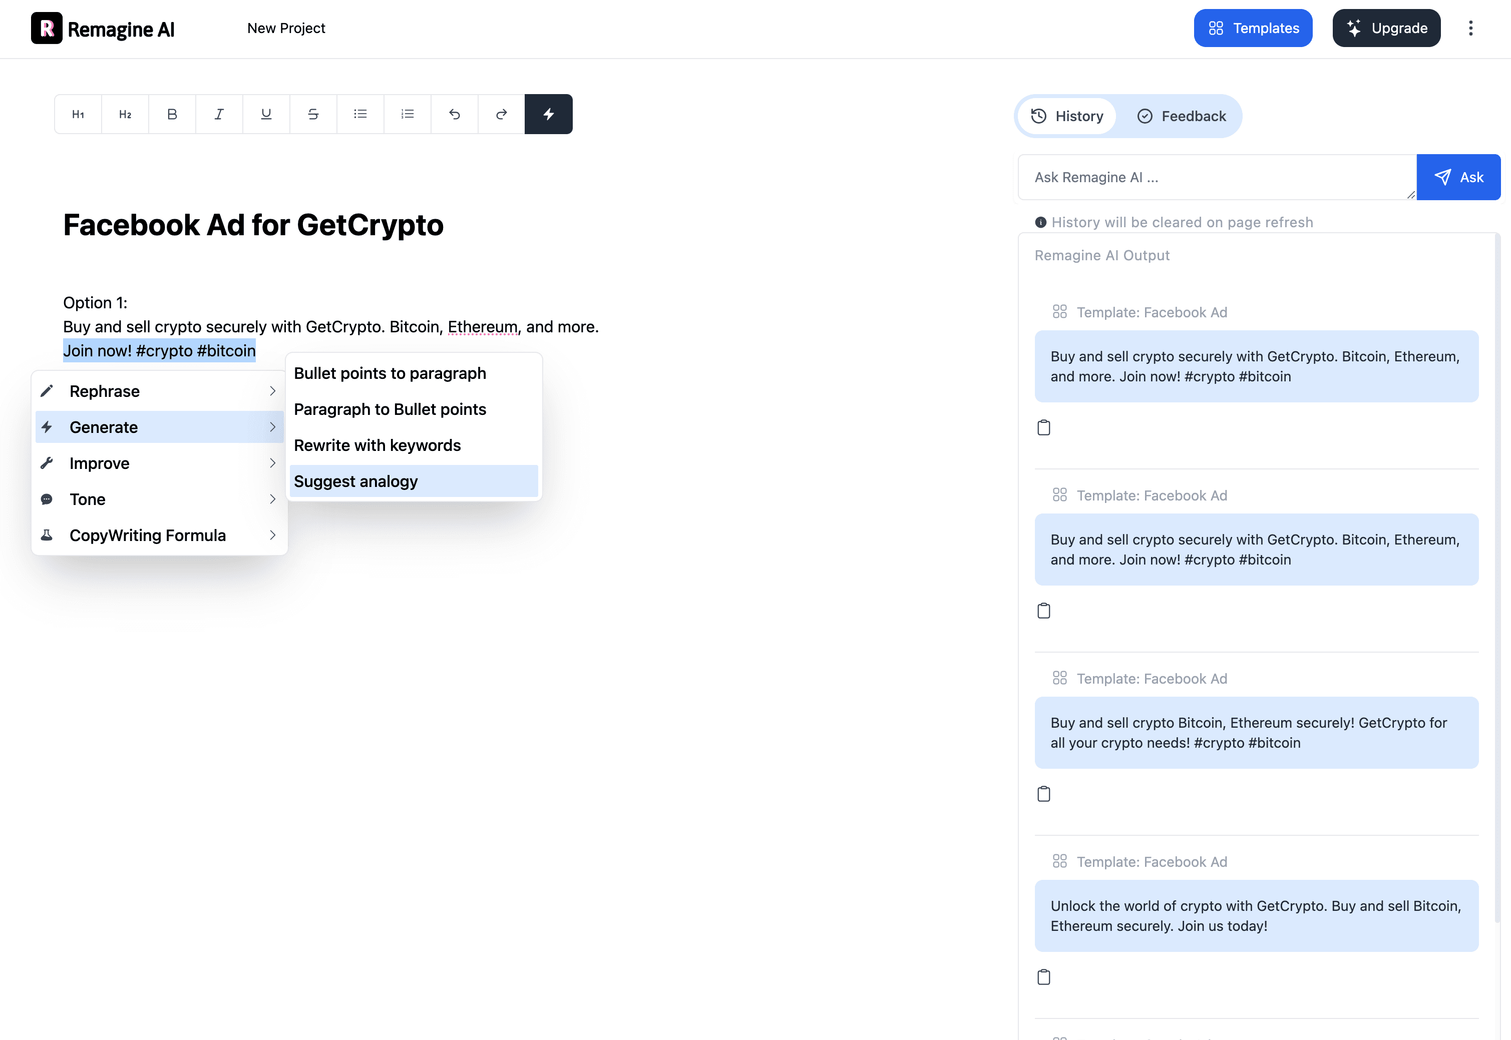Insert a numbered list

408,114
